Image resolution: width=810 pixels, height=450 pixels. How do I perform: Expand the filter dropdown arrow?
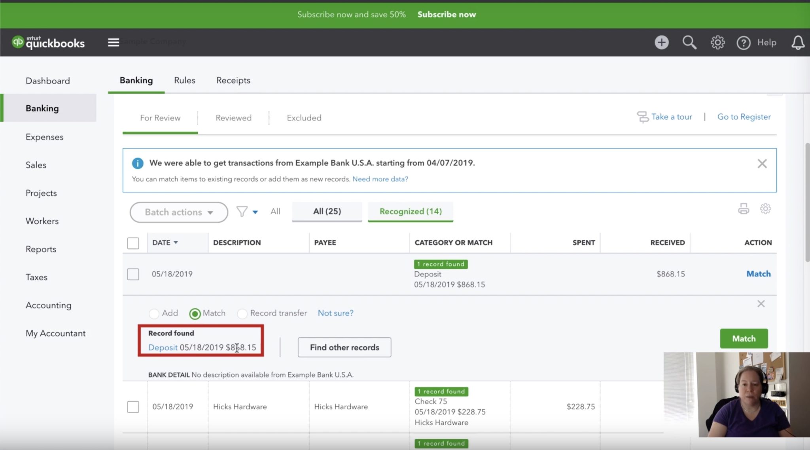(255, 212)
